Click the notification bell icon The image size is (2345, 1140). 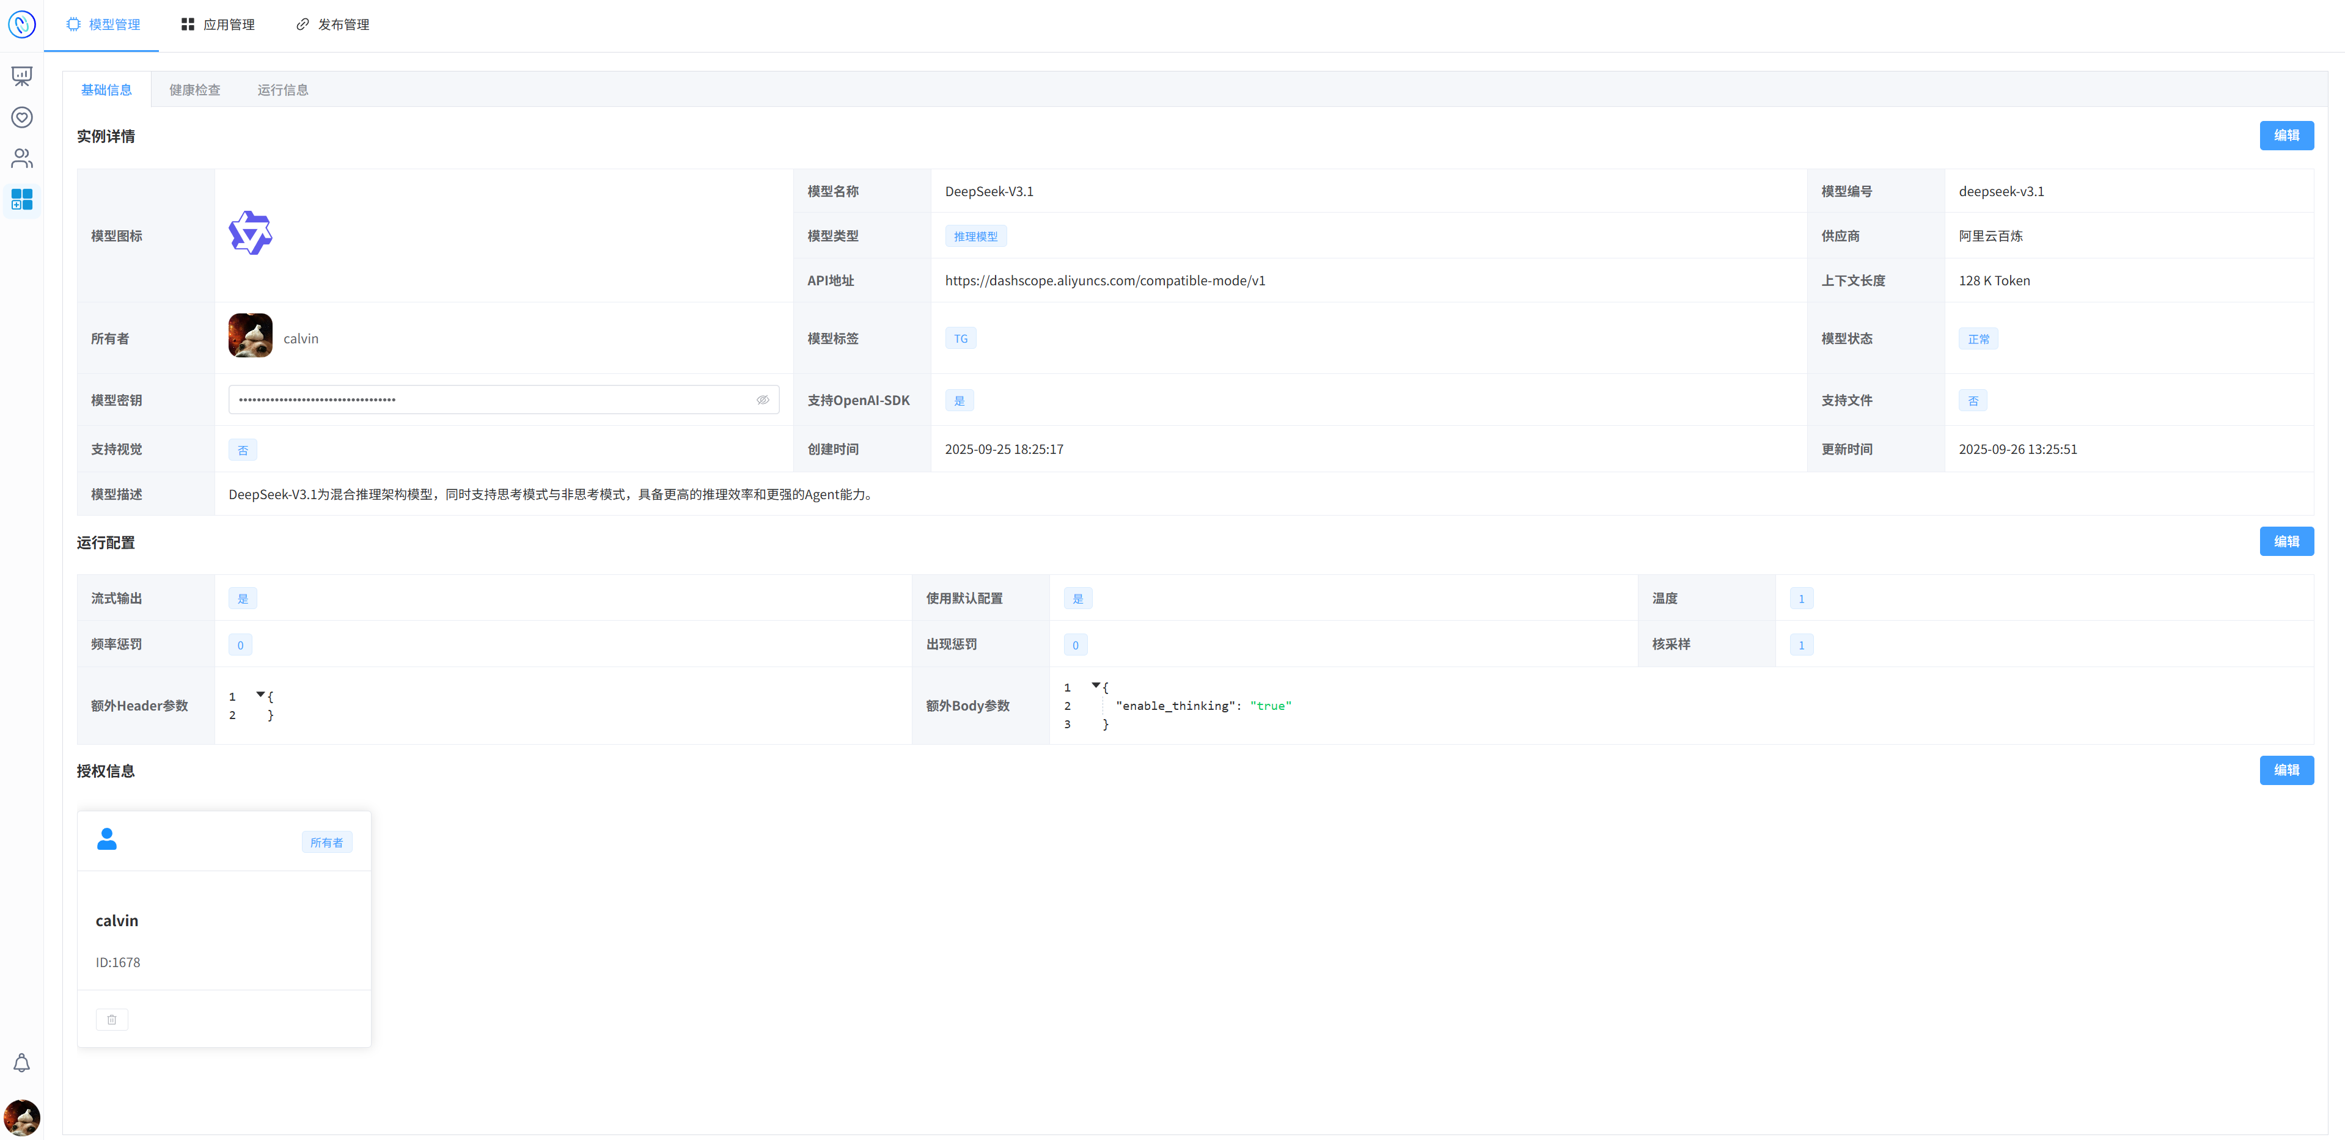click(x=22, y=1062)
